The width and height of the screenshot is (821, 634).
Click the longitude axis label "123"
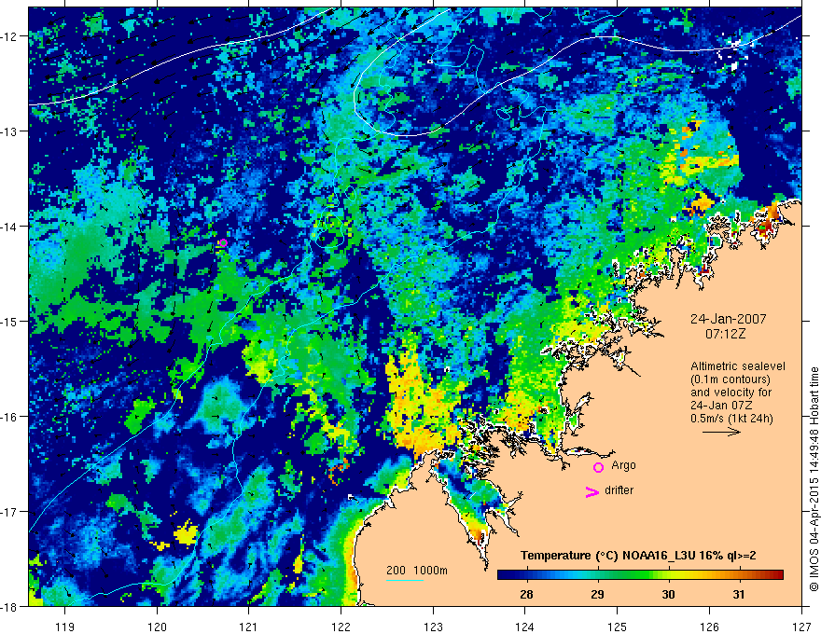pyautogui.click(x=433, y=627)
